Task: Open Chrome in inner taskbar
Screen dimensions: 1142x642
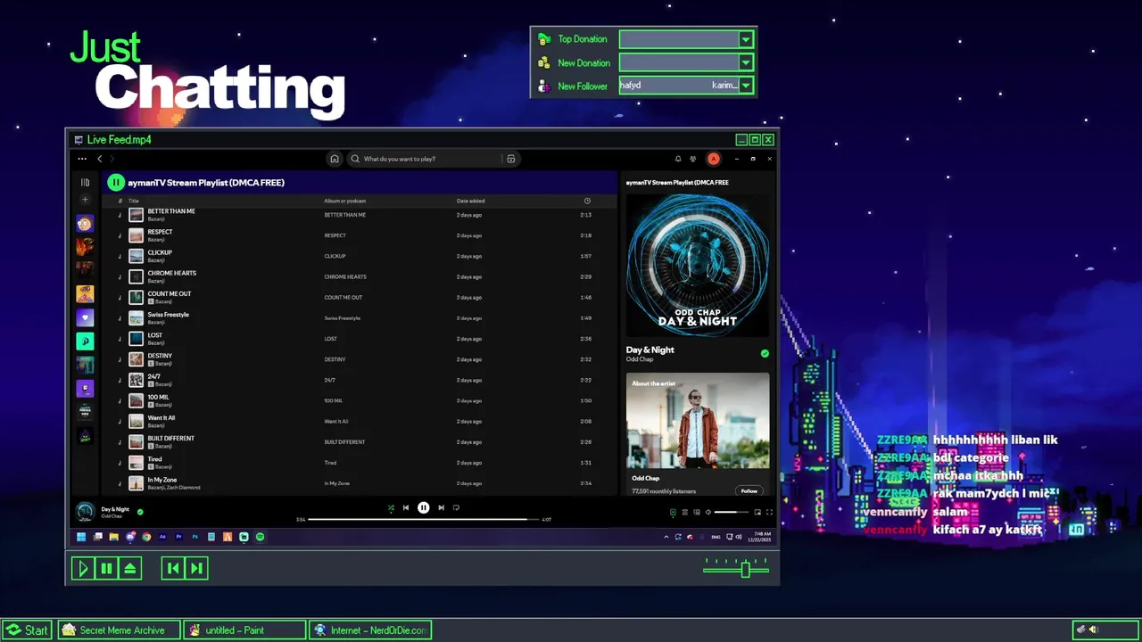Action: [x=146, y=537]
